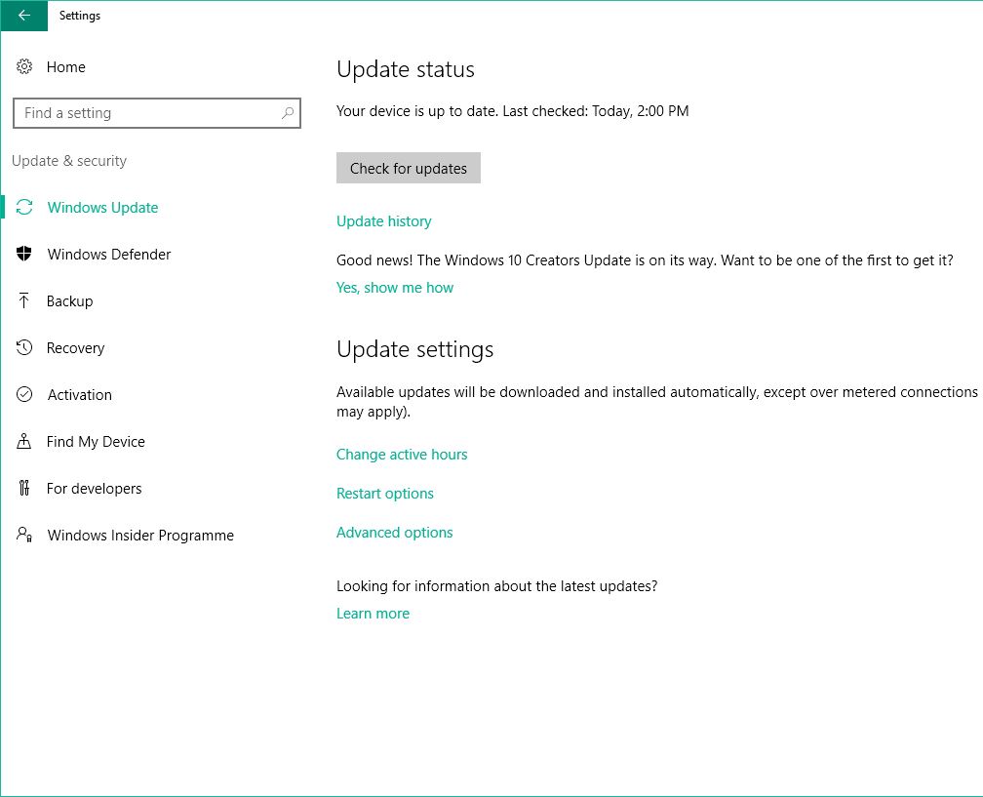This screenshot has height=797, width=983.
Task: Click the Home gear icon
Action: click(23, 66)
